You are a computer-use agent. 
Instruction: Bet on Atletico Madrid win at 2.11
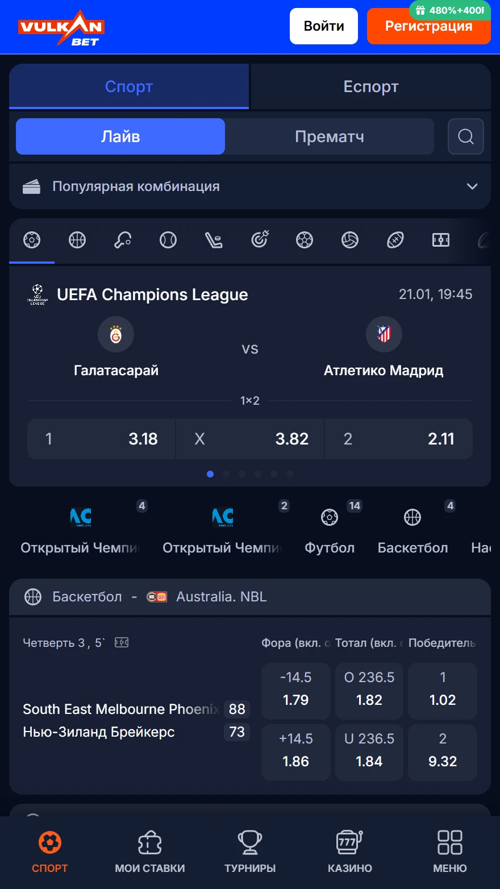point(399,439)
